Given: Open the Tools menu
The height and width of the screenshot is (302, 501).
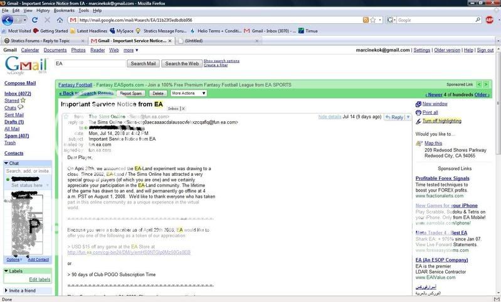Looking at the screenshot, I should pyautogui.click(x=84, y=11).
